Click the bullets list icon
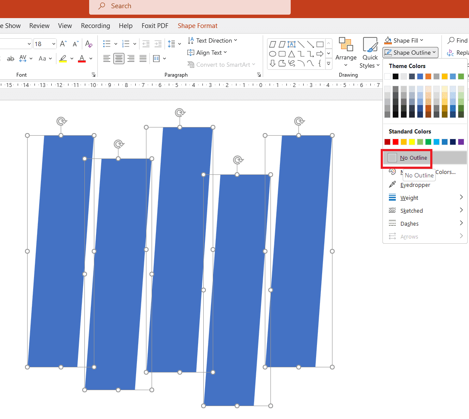This screenshot has height=419, width=469. tap(107, 44)
